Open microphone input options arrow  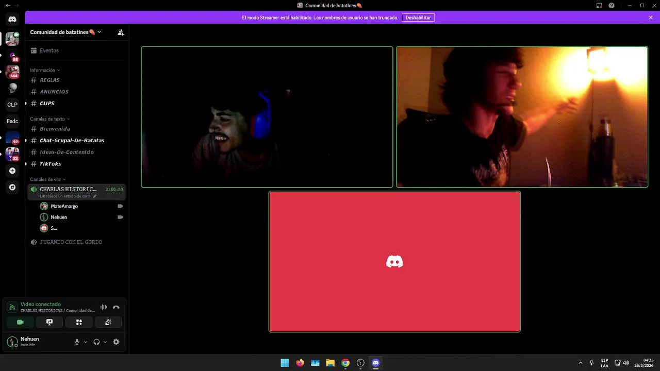tap(86, 342)
